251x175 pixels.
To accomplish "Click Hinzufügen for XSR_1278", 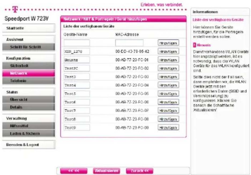I will 168,51.
